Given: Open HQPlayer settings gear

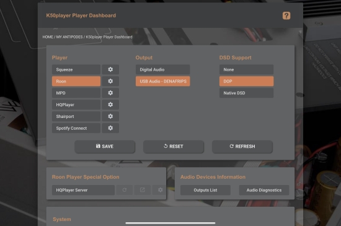Looking at the screenshot, I should click(110, 105).
